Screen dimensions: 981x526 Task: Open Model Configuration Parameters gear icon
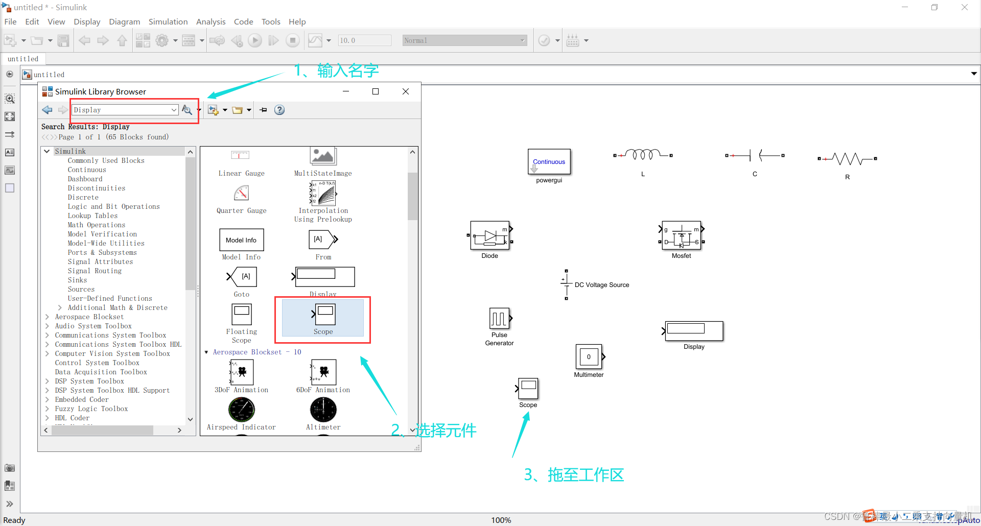point(162,40)
